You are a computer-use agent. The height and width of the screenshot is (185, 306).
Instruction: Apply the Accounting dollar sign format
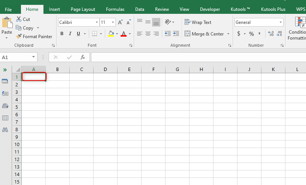(239, 34)
